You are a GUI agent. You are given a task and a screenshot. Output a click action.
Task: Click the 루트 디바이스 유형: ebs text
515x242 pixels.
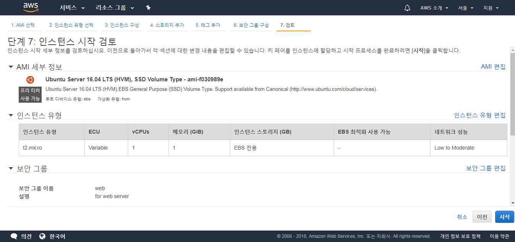68,99
